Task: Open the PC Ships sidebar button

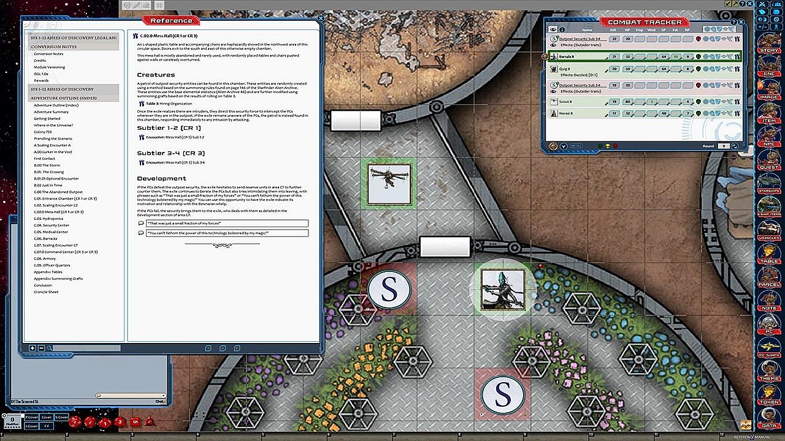Action: 769,346
